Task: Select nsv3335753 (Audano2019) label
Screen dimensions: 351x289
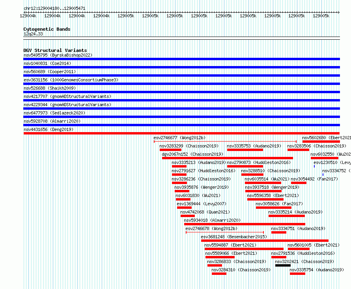Action: (x=254, y=146)
